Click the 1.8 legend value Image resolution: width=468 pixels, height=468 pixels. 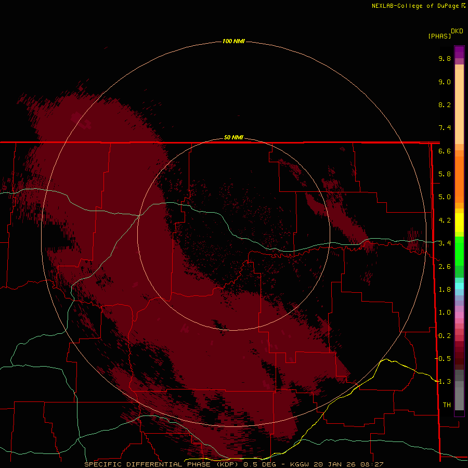point(445,290)
